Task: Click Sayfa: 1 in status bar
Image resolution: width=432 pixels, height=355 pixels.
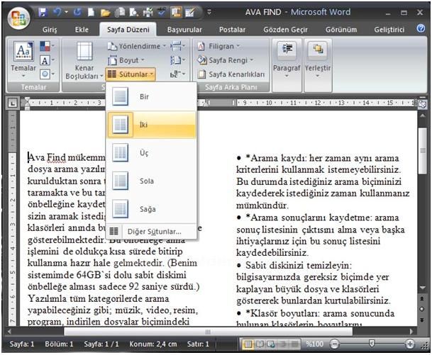Action: click(22, 344)
